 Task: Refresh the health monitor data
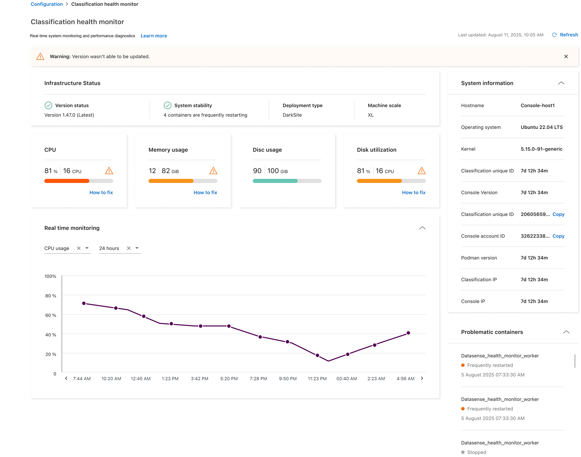(565, 35)
